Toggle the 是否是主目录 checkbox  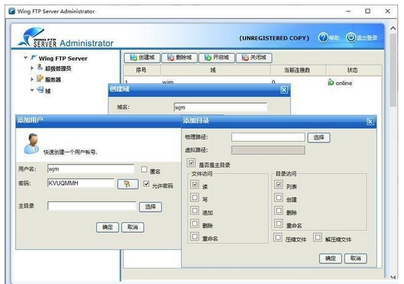click(x=192, y=163)
